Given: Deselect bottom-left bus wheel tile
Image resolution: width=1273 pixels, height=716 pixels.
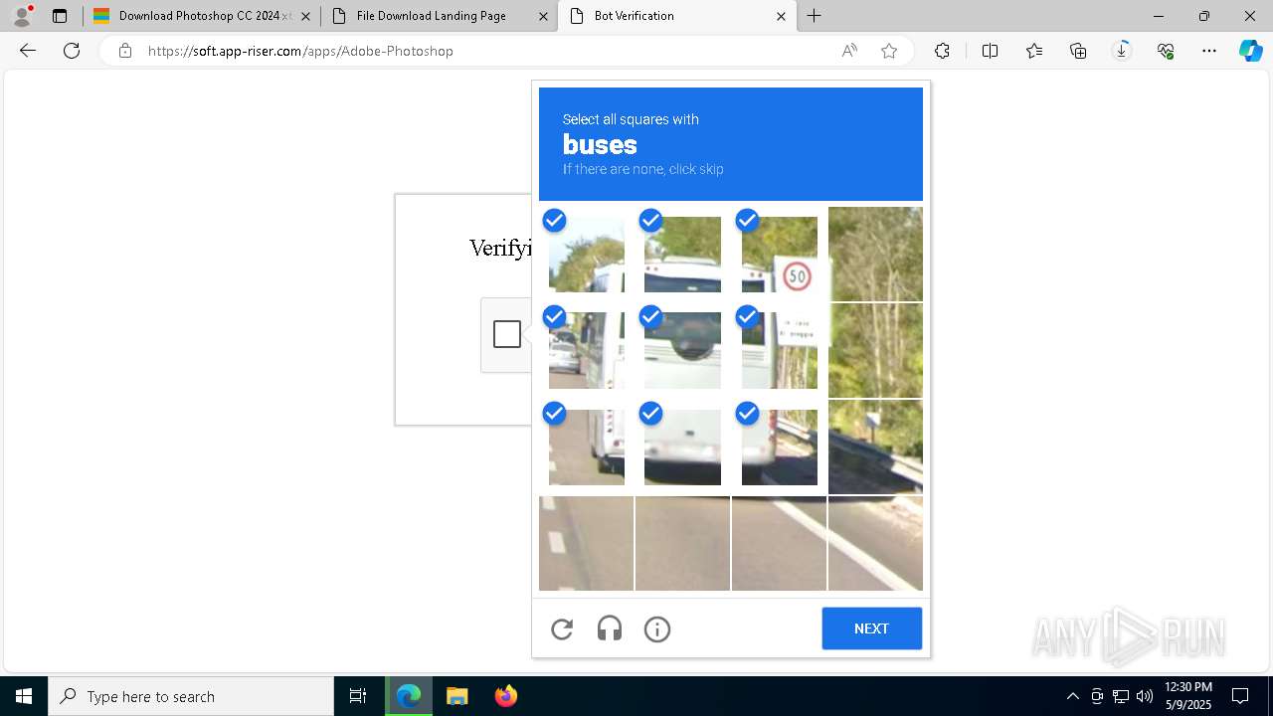Looking at the screenshot, I should (587, 447).
